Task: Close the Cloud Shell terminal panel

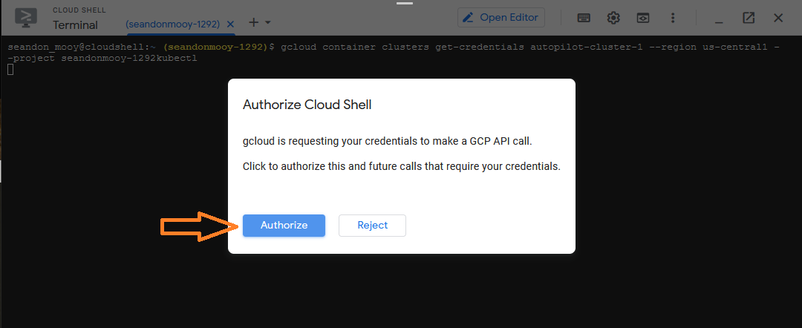Action: click(x=778, y=18)
